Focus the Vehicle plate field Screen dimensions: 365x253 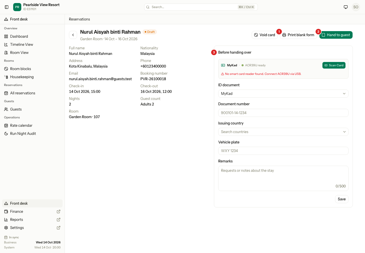tap(283, 151)
